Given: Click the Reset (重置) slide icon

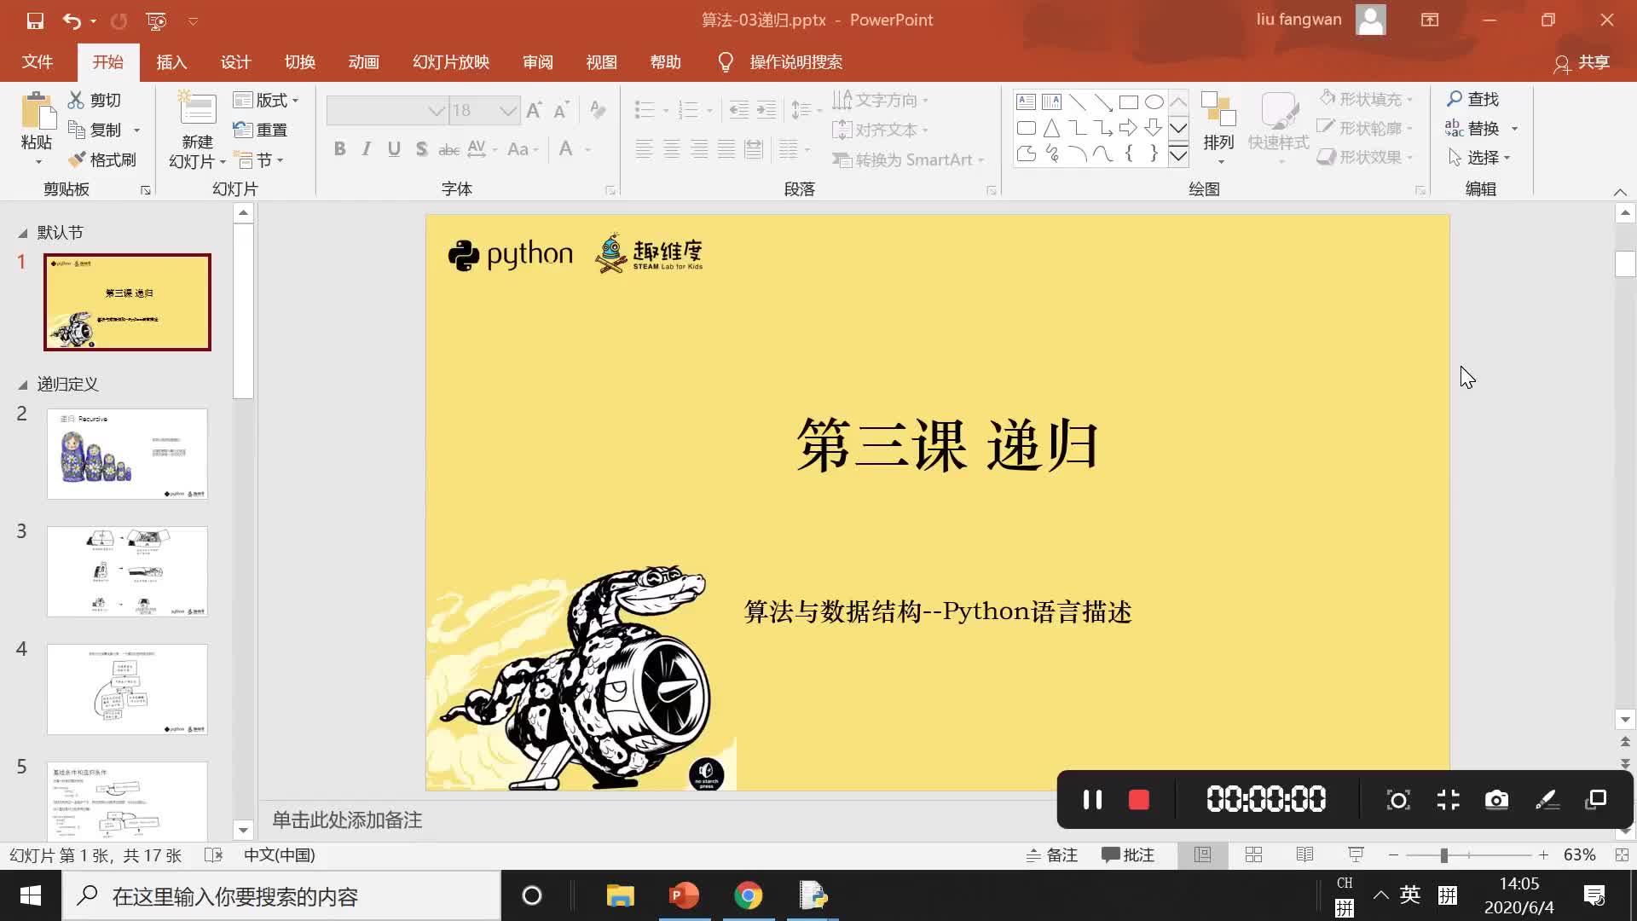Looking at the screenshot, I should 243,130.
